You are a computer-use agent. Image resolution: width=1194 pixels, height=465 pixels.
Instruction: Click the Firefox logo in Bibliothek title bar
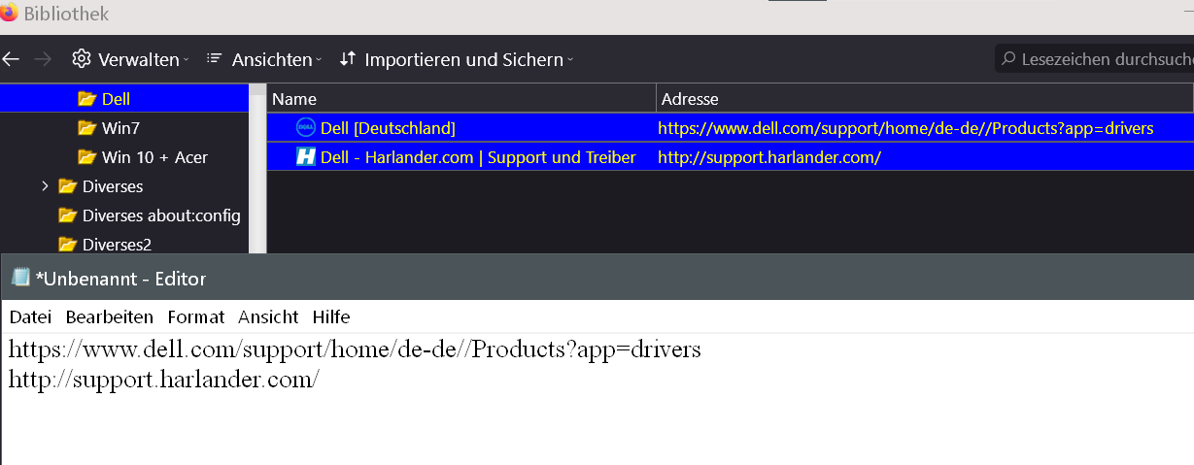click(10, 14)
